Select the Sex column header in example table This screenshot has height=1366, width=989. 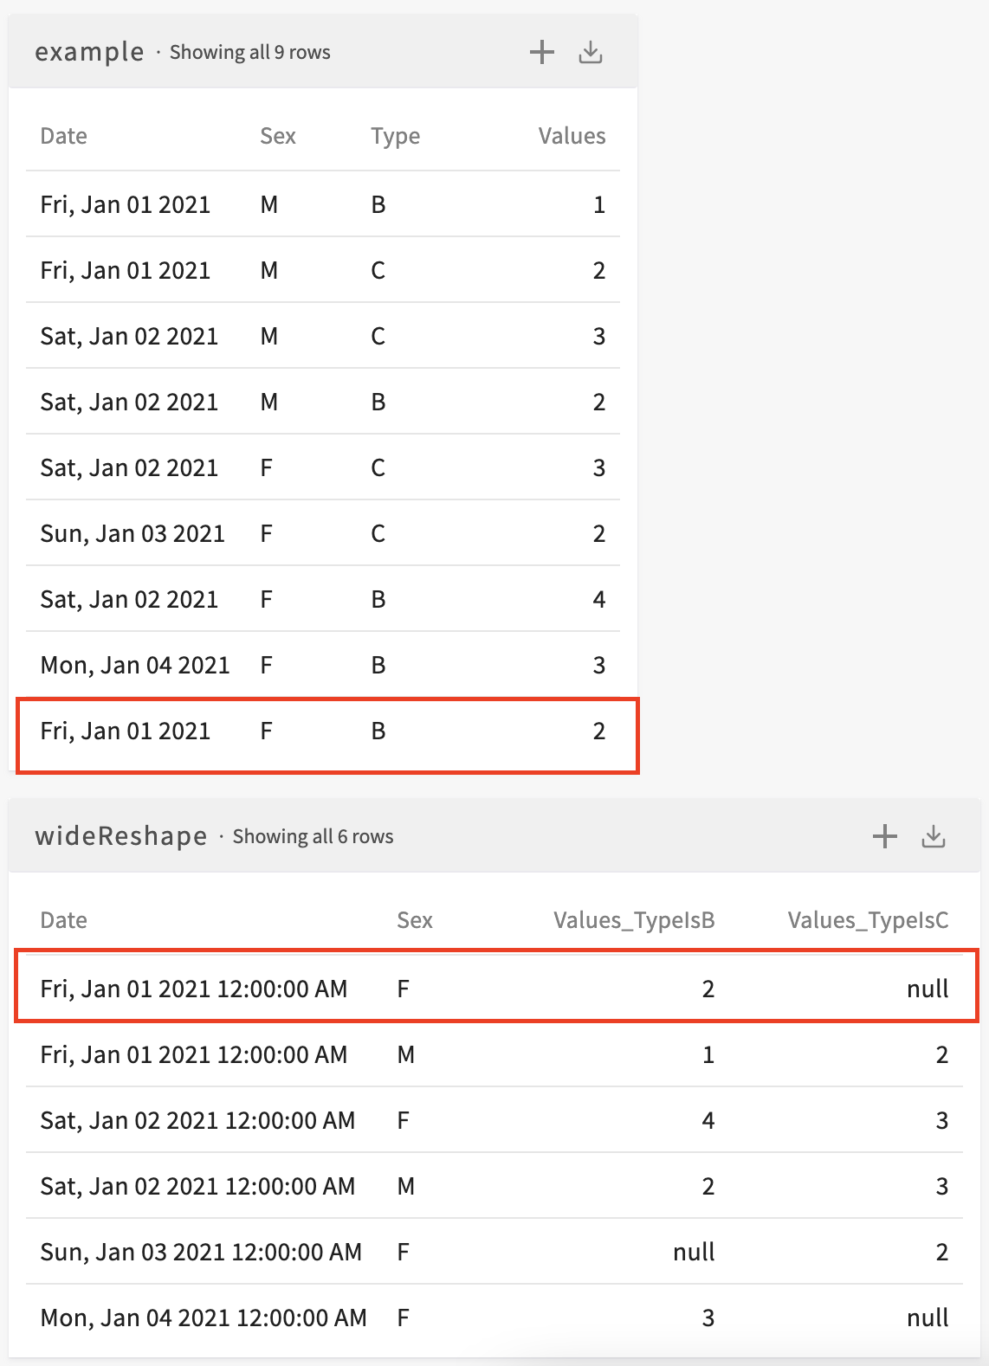(278, 136)
